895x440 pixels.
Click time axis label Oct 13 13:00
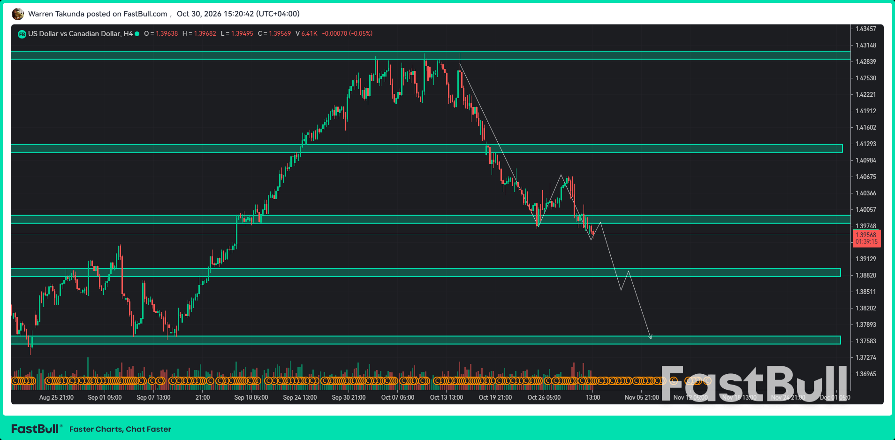(447, 397)
